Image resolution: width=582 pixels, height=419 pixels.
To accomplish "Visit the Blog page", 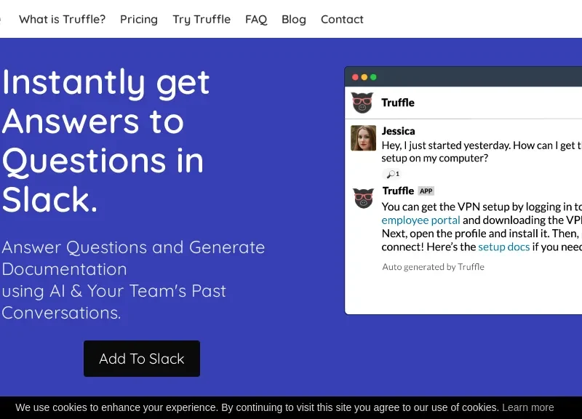I will point(294,20).
